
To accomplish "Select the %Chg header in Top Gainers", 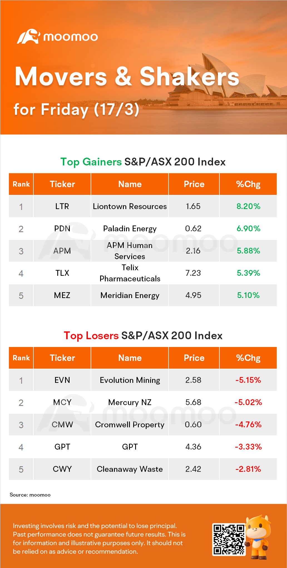I will click(248, 184).
